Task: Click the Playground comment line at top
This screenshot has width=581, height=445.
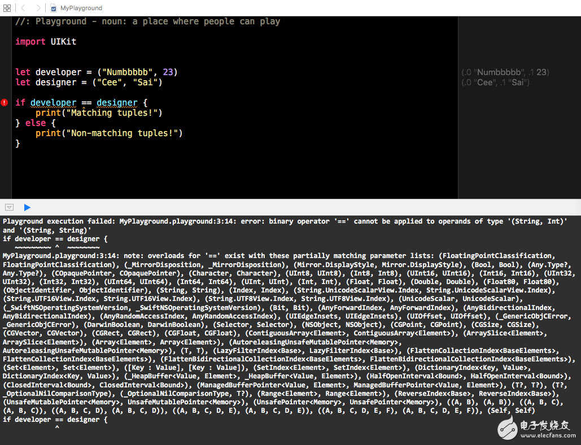Action: tap(147, 21)
